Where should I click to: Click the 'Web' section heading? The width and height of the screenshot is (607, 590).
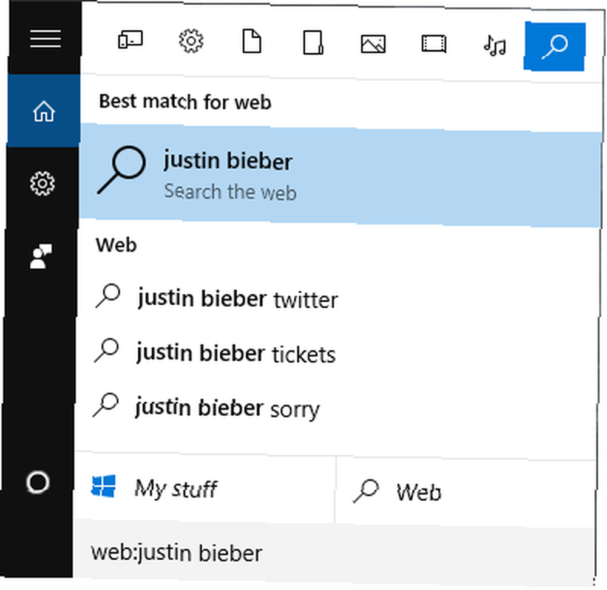tap(116, 245)
